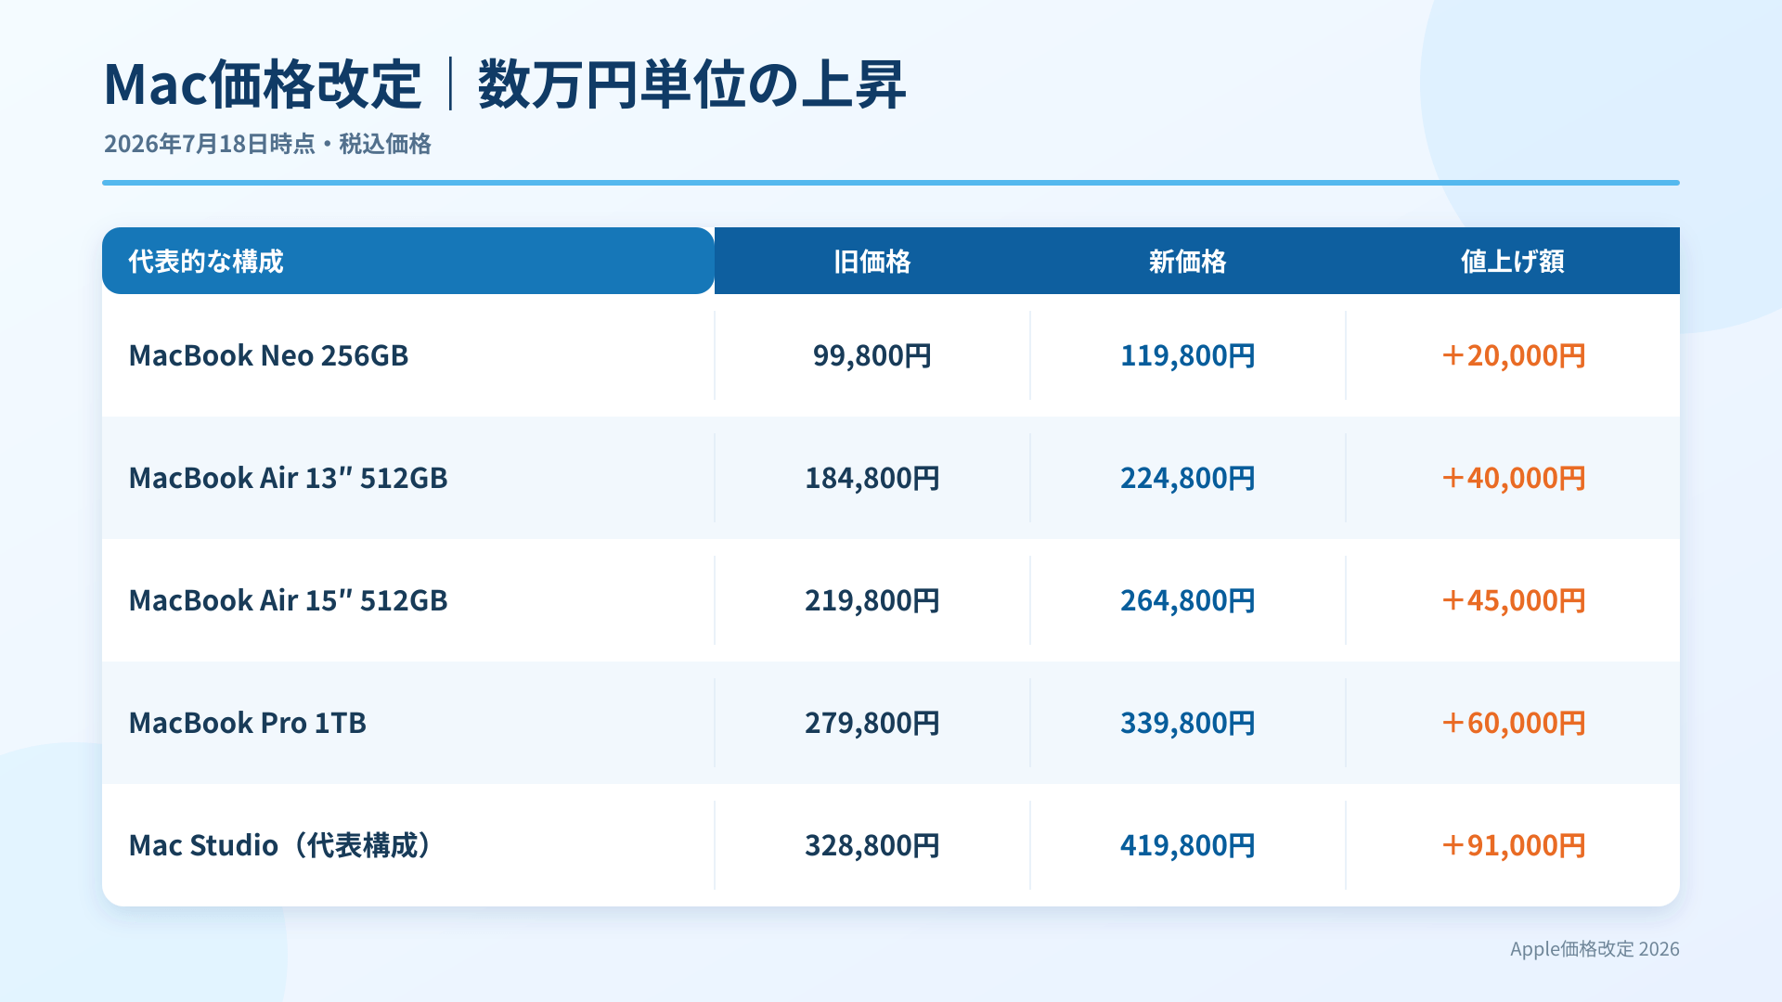Click the old price '99,800円'
Viewport: 1782px width, 1002px height.
point(872,355)
